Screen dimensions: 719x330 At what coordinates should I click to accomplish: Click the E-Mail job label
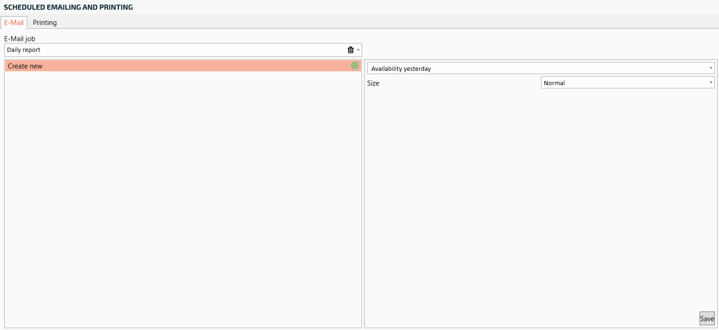tap(19, 39)
